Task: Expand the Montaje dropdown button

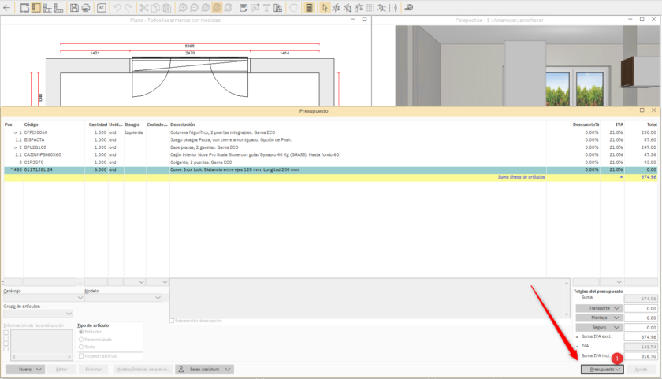Action: pyautogui.click(x=599, y=318)
